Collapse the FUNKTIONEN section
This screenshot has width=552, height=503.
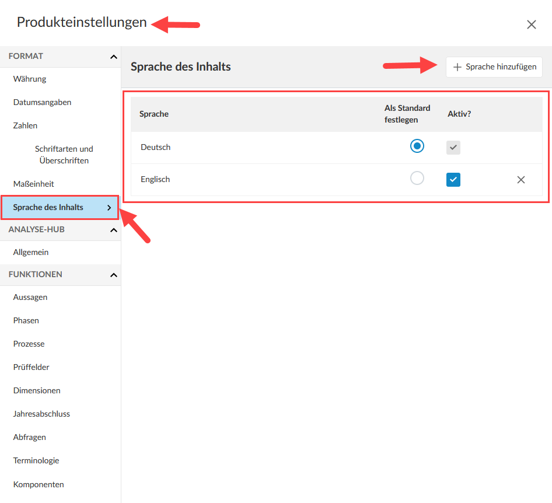tap(113, 275)
